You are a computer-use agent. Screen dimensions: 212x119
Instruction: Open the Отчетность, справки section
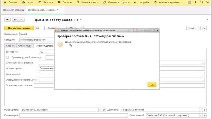[x=116, y=2]
